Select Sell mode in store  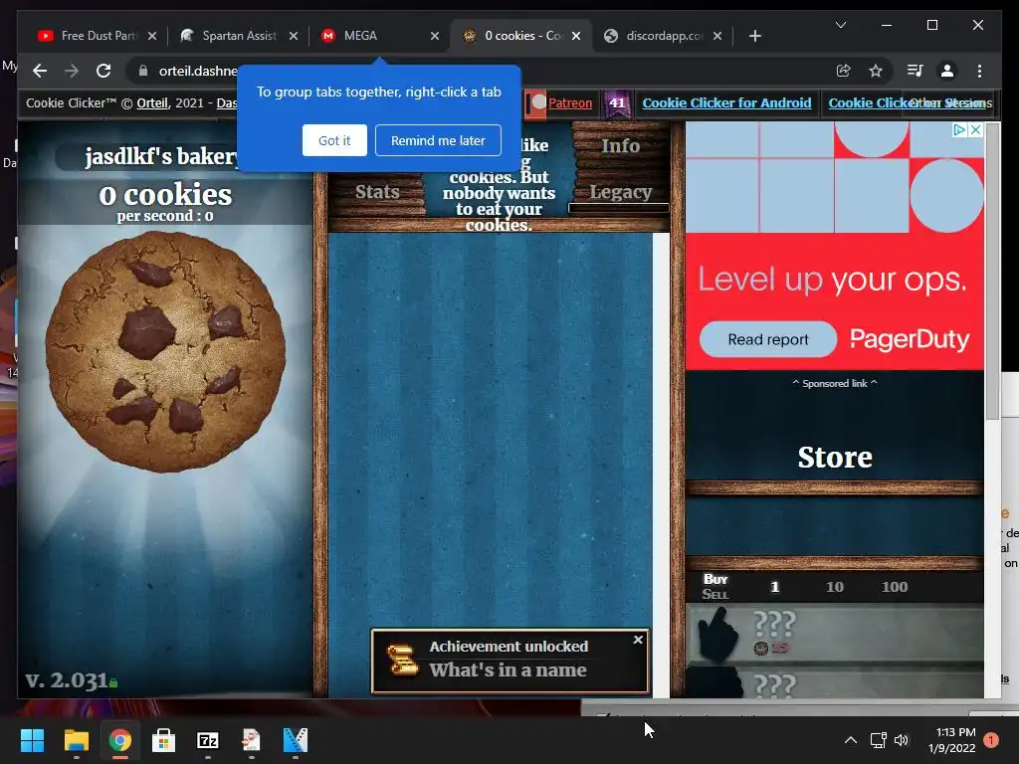[714, 594]
